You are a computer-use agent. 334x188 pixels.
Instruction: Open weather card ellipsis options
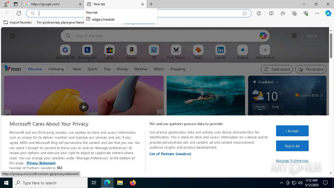pyautogui.click(x=319, y=82)
